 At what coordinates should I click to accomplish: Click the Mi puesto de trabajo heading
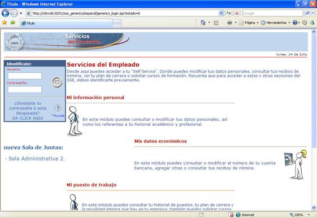(92, 185)
